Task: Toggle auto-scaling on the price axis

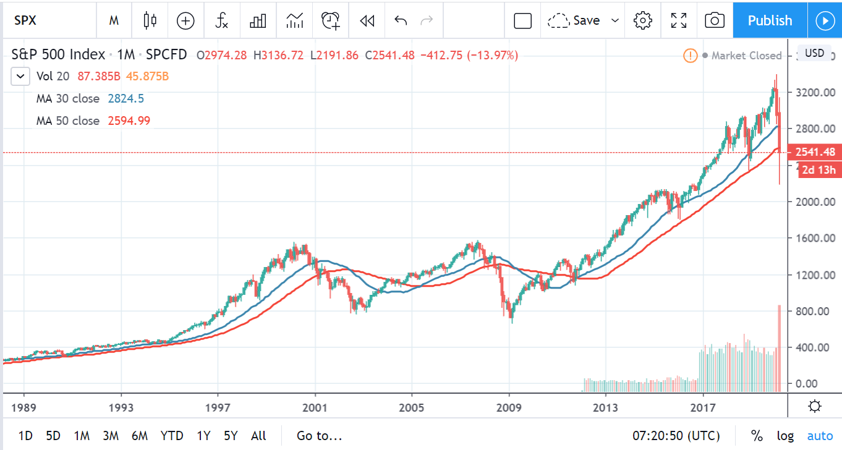Action: click(x=820, y=435)
